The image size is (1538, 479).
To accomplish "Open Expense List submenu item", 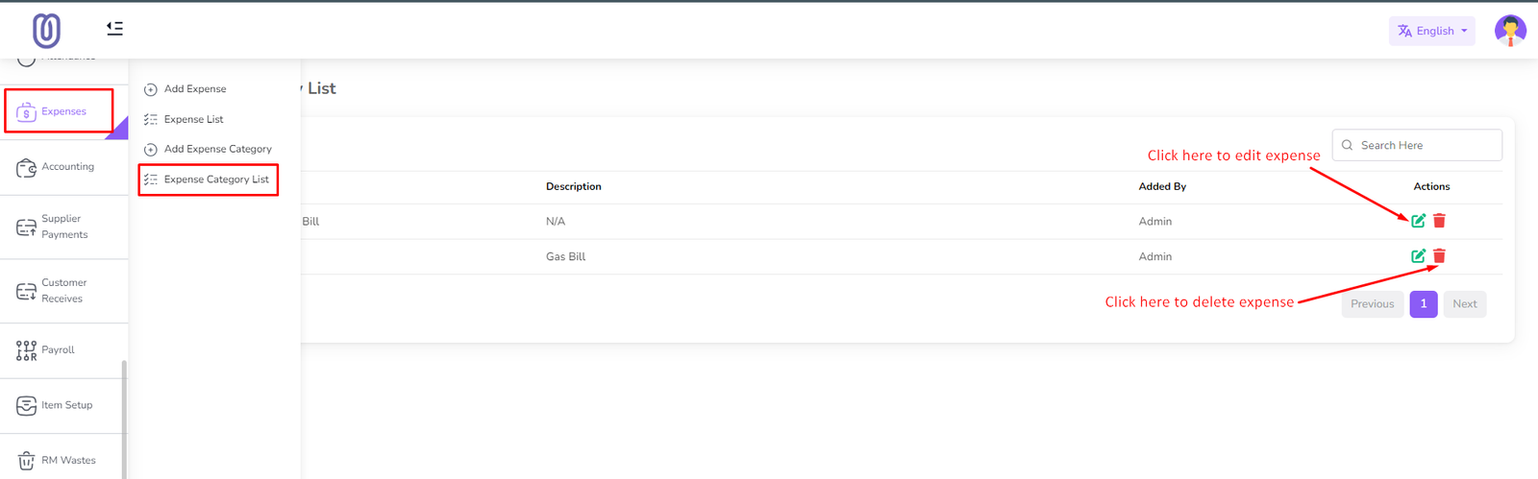I will click(x=193, y=120).
